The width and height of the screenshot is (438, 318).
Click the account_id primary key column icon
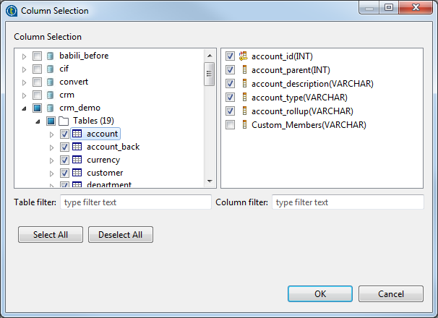point(244,56)
